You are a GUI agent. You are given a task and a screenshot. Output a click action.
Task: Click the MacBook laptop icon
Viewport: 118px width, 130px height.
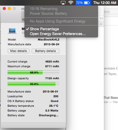(12, 31)
